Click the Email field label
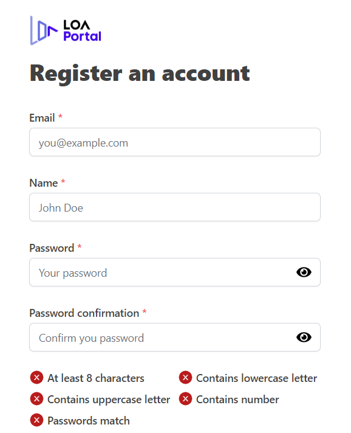Image resolution: width=351 pixels, height=433 pixels. 42,118
